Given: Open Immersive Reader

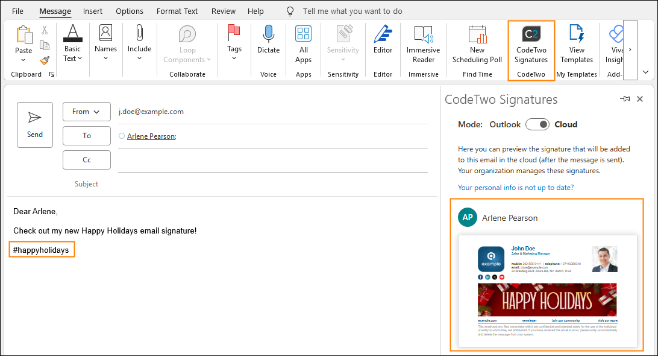Looking at the screenshot, I should point(424,44).
